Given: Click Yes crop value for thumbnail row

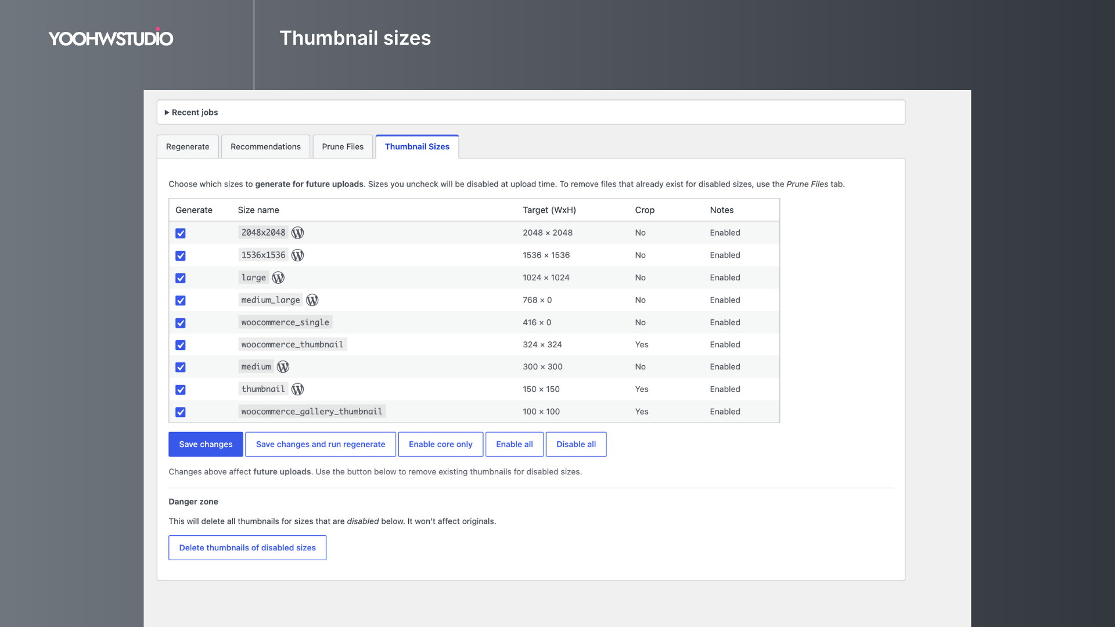Looking at the screenshot, I should 642,389.
